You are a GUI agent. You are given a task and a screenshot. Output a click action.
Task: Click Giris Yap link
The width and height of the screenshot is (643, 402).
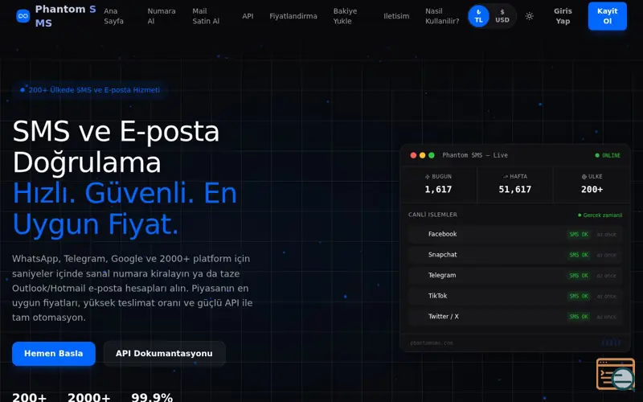563,16
